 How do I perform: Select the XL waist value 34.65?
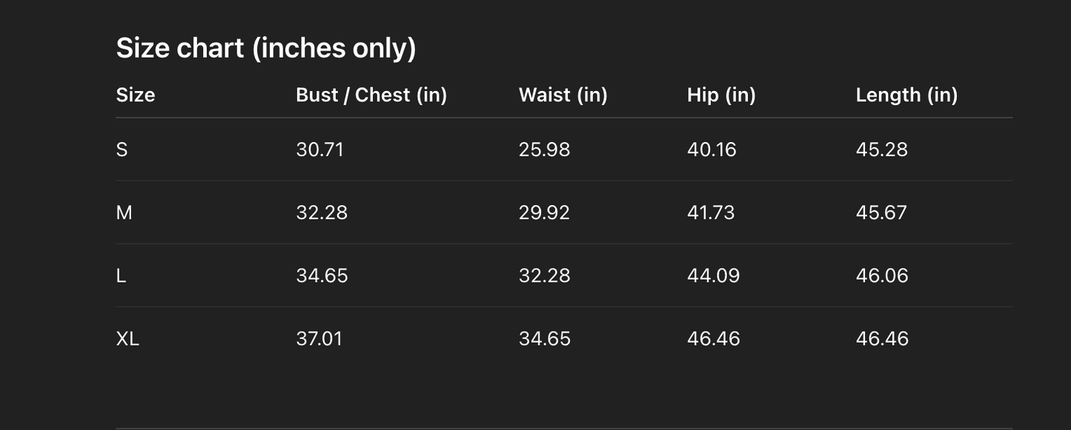544,338
